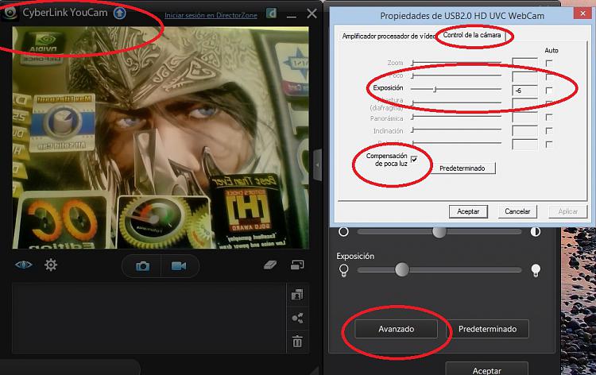This screenshot has width=596, height=375.
Task: Click the CyberLink YouCam logo icon
Action: pyautogui.click(x=10, y=13)
